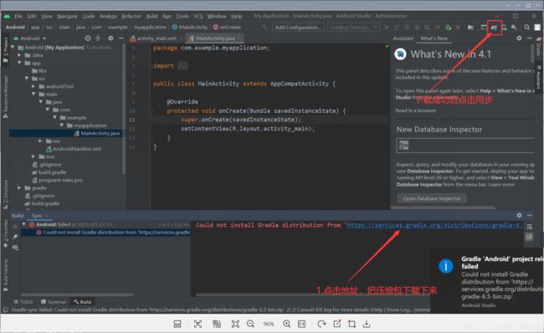
Task: Open the AVD Manager device icon
Action: click(x=504, y=27)
